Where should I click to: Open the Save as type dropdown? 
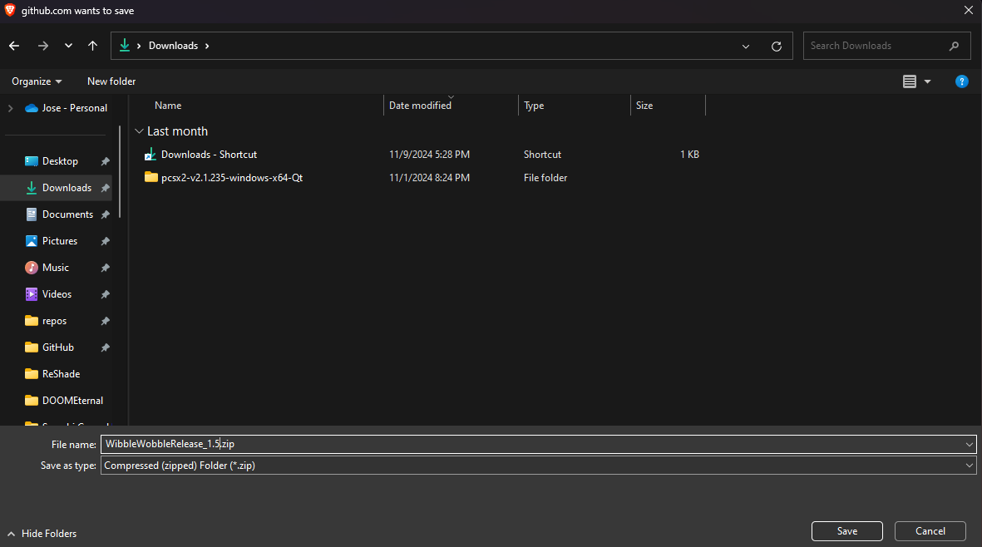pos(969,466)
